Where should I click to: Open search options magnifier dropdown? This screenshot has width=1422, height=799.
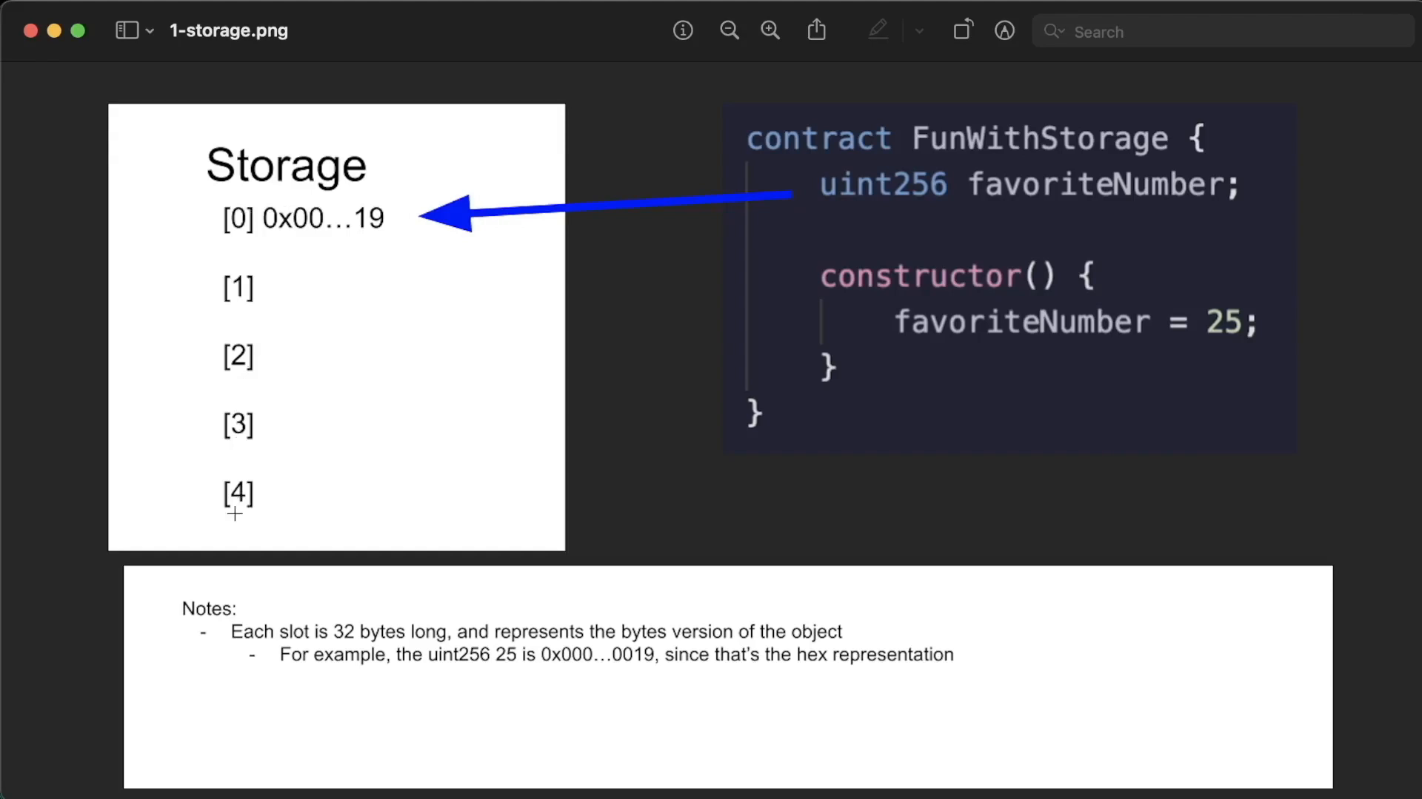coord(1053,31)
